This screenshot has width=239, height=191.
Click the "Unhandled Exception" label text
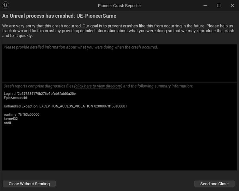coord(21,106)
